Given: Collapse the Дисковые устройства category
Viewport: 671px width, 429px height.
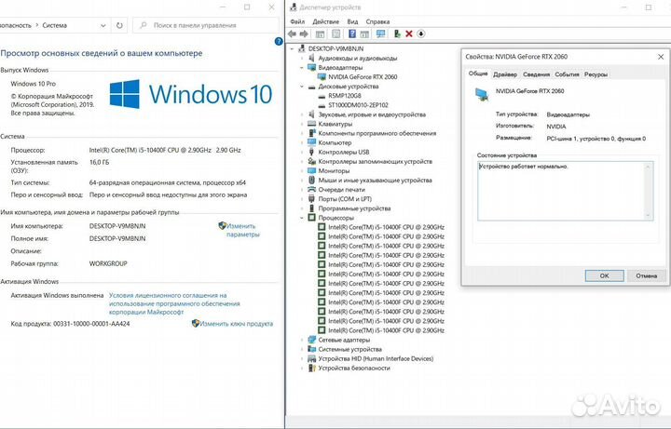Looking at the screenshot, I should point(302,87).
